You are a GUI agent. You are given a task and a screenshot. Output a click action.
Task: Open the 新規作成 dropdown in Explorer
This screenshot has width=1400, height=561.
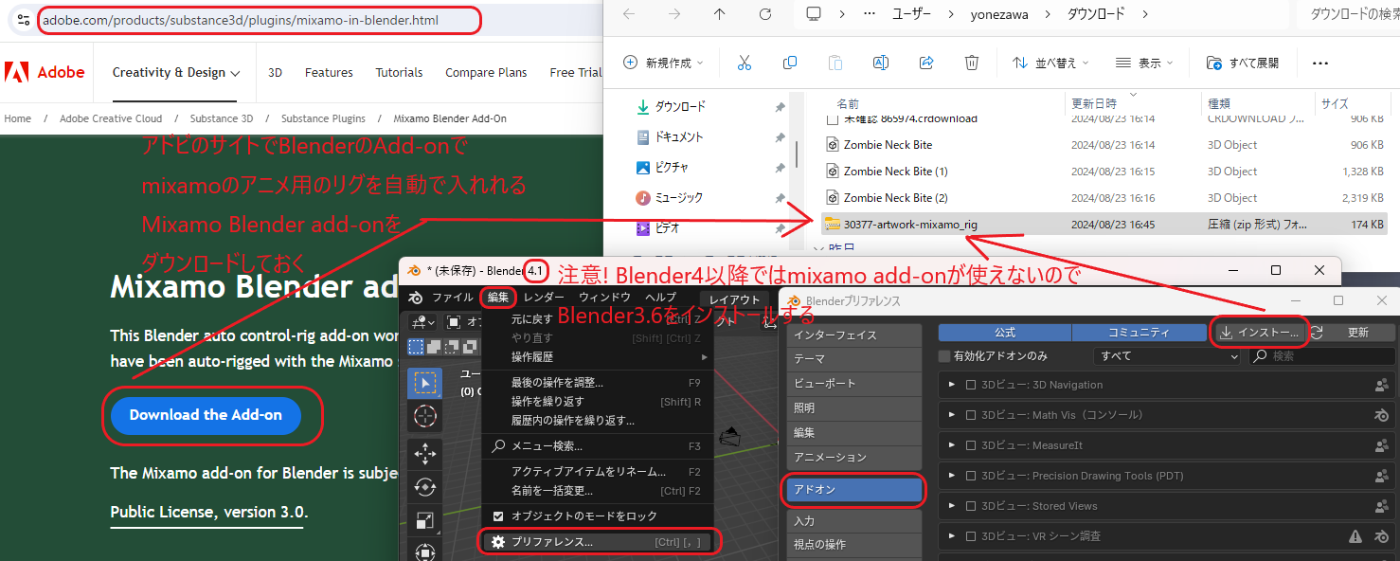click(663, 63)
